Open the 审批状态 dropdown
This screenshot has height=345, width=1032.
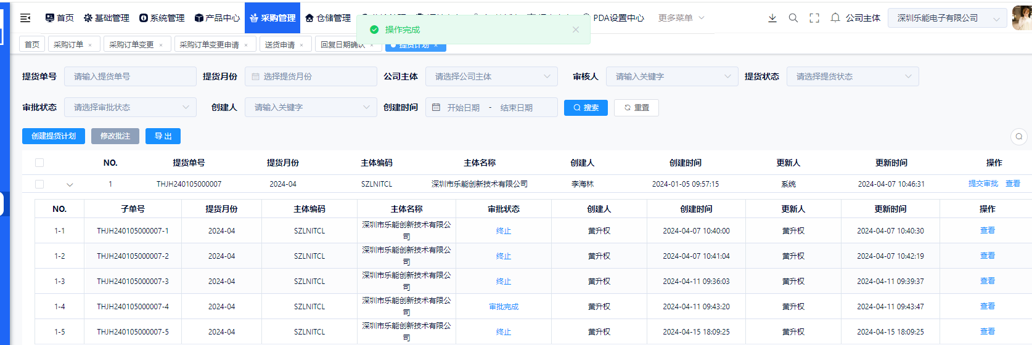point(130,107)
